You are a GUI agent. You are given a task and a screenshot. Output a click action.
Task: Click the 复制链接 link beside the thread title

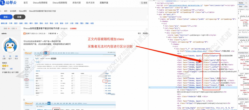coord(64,28)
